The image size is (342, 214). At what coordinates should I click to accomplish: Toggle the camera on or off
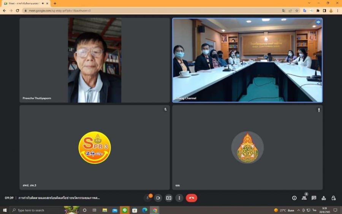click(158, 198)
